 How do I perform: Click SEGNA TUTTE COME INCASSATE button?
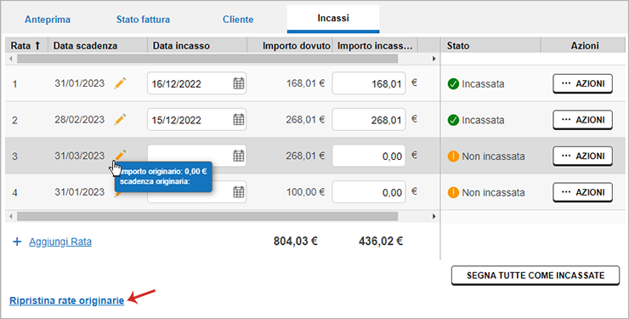click(535, 276)
